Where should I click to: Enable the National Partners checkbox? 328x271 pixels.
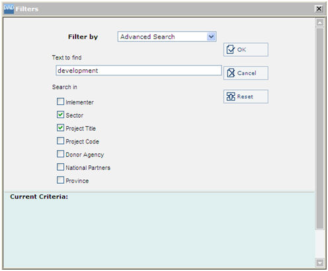pyautogui.click(x=60, y=167)
